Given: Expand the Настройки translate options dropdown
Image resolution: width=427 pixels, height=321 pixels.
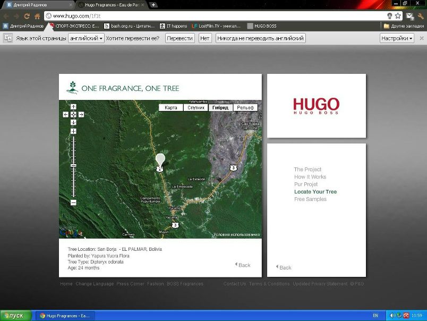Looking at the screenshot, I should coord(397,38).
